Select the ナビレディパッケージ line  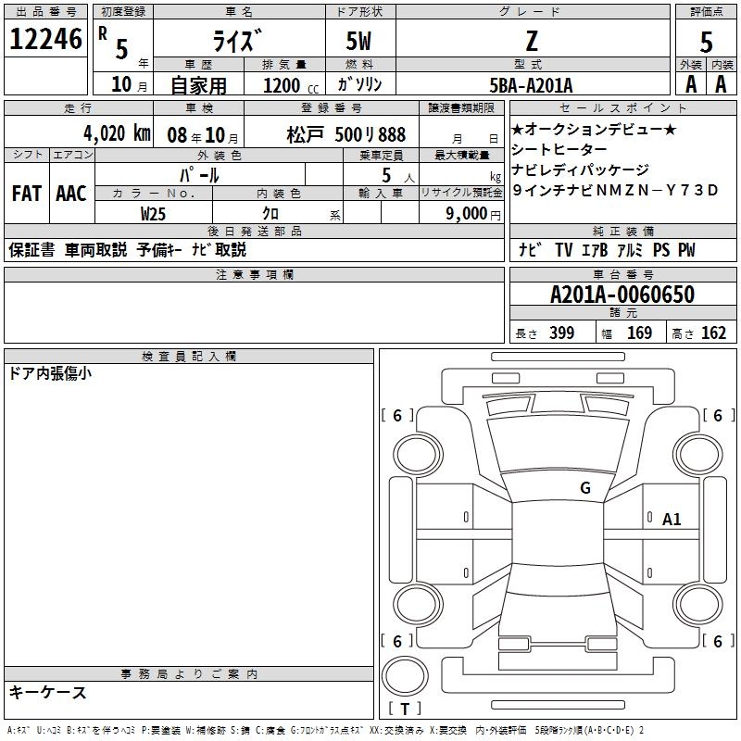(581, 170)
